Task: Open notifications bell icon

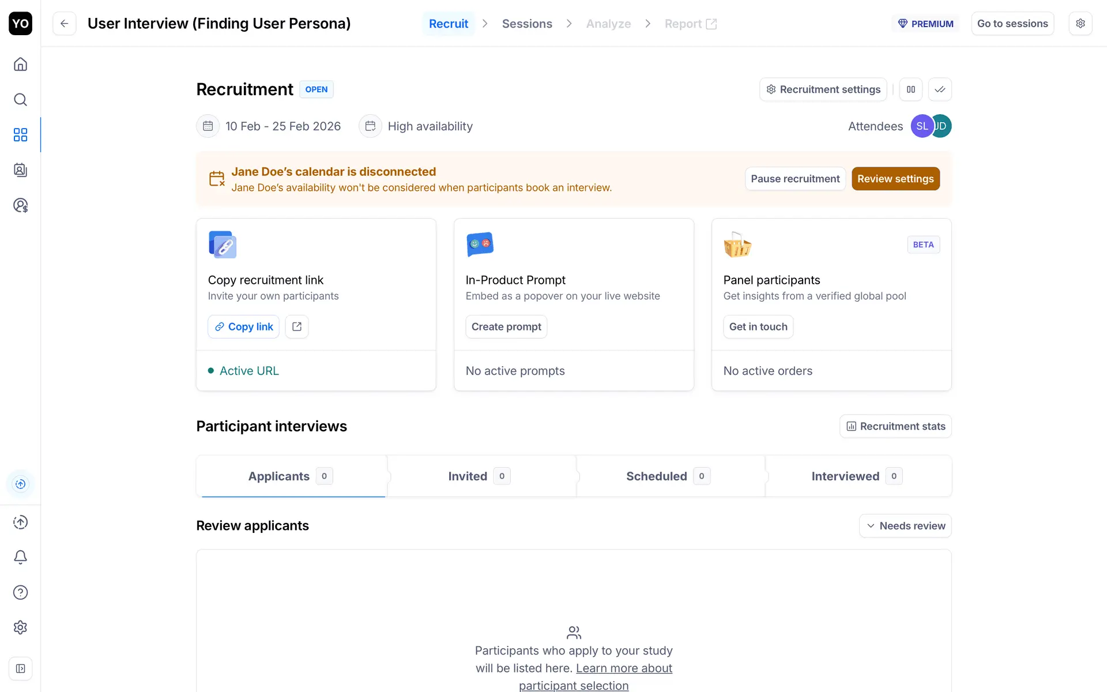Action: point(20,557)
